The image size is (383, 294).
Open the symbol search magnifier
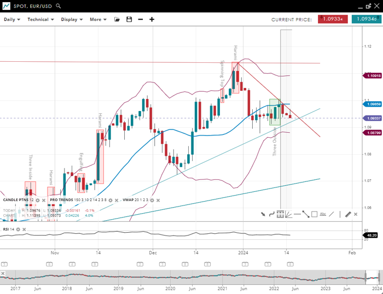click(x=59, y=6)
